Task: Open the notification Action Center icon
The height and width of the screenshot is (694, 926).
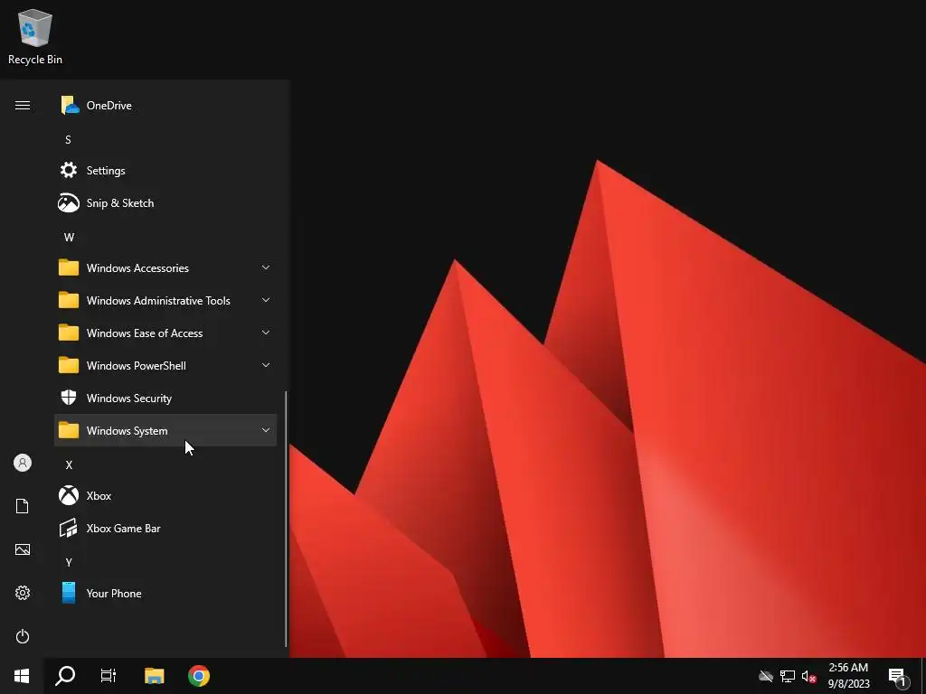Action: coord(897,677)
